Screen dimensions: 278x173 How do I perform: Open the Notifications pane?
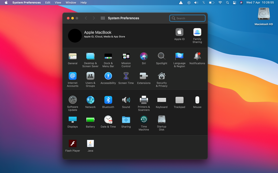[x=197, y=56]
